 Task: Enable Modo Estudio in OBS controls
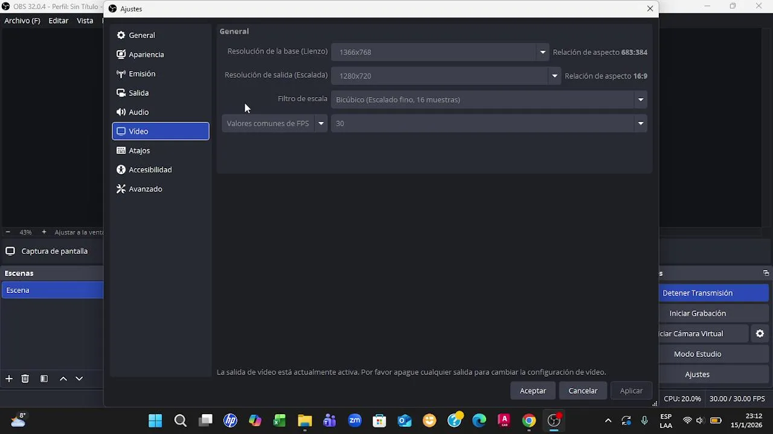pyautogui.click(x=714, y=354)
